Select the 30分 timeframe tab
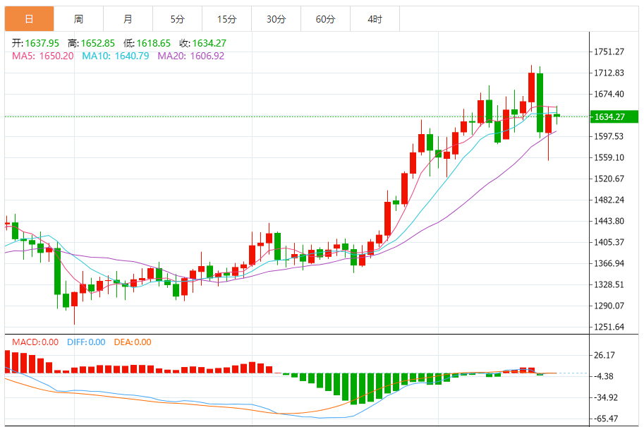644x427 pixels. pyautogui.click(x=276, y=19)
